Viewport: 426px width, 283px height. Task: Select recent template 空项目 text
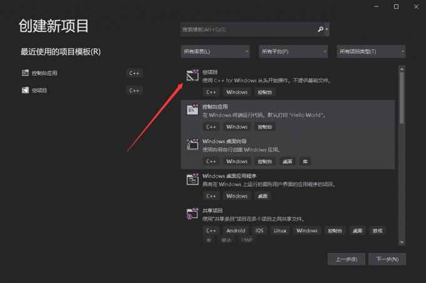tap(39, 91)
